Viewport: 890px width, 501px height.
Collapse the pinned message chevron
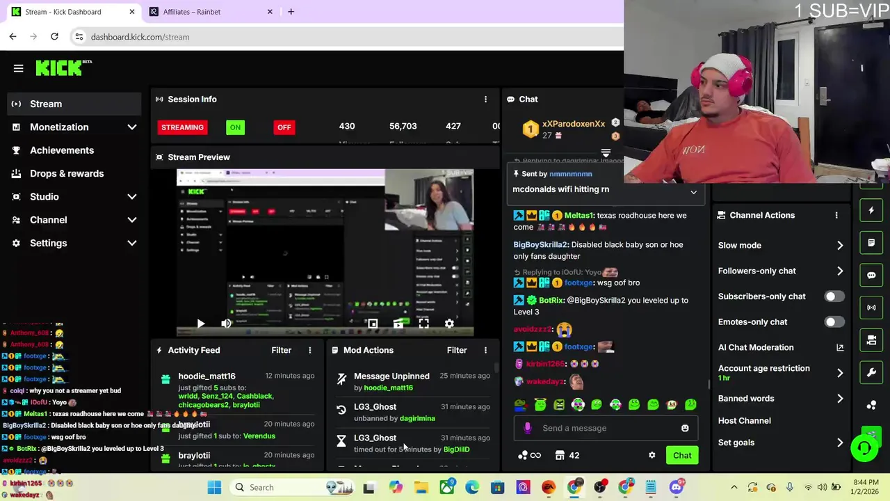[x=693, y=192]
